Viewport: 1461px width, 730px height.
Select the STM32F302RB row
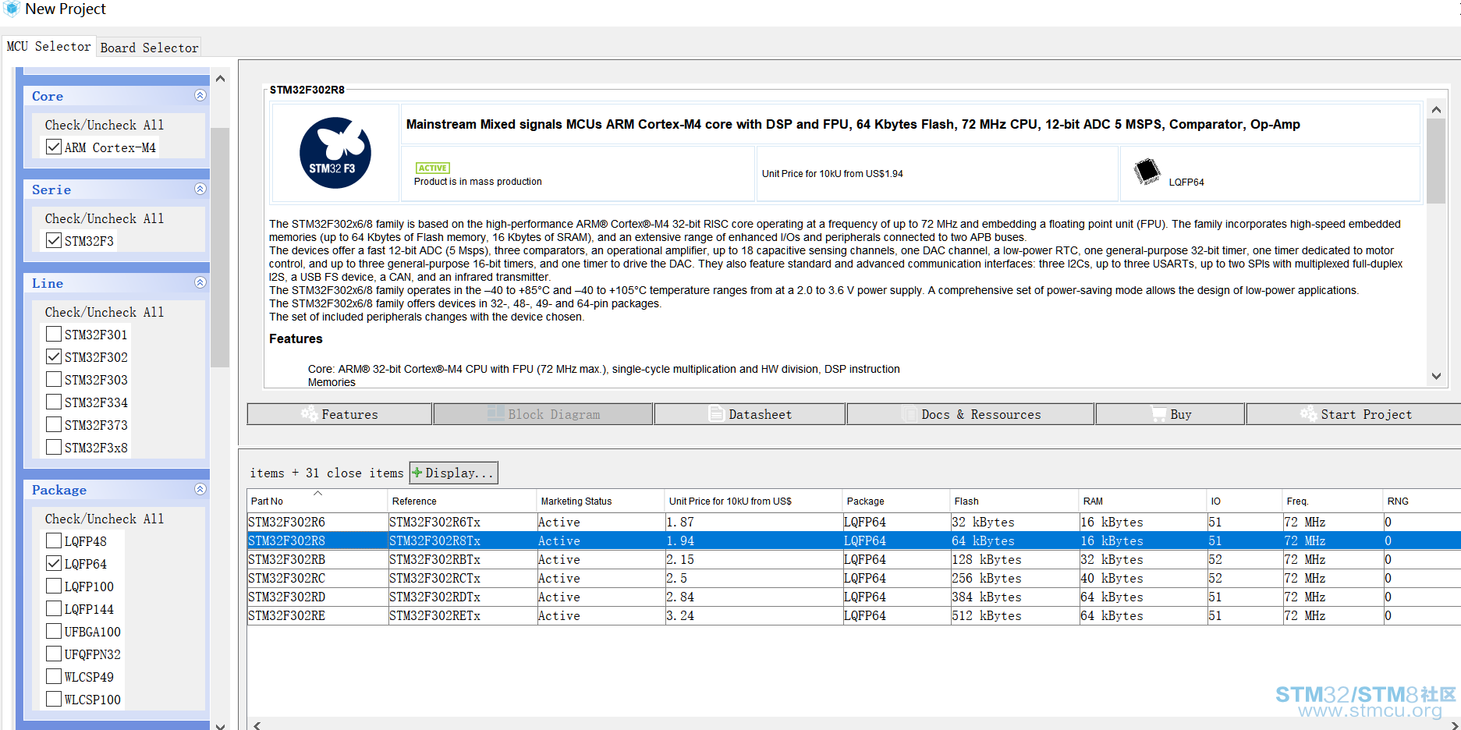point(854,559)
